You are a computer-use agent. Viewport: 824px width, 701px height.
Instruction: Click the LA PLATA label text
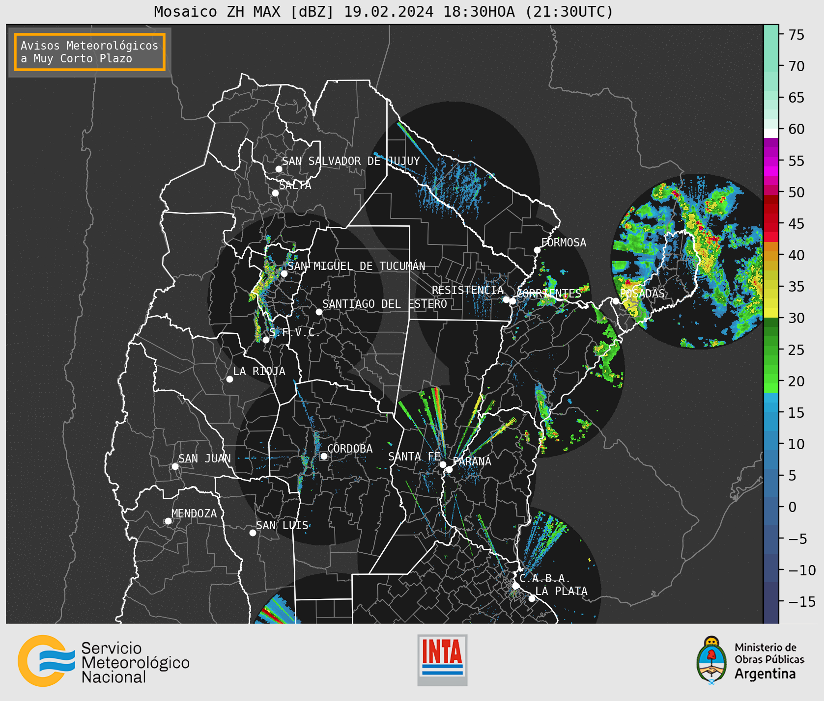[561, 591]
